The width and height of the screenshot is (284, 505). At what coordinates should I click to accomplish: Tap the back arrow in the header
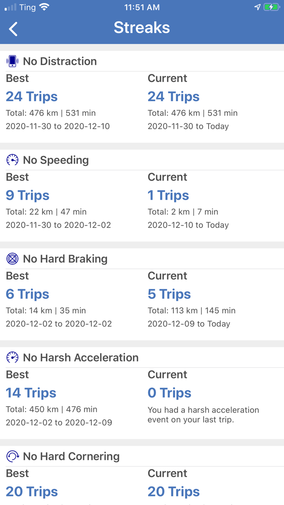tap(12, 28)
